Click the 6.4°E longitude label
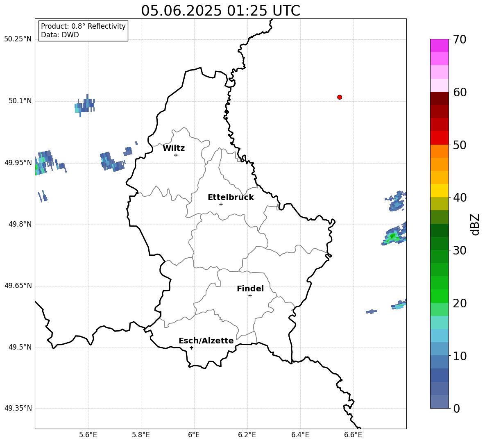 300,435
